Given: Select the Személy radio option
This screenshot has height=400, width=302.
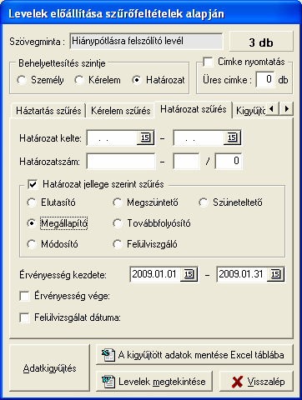Looking at the screenshot, I should [x=22, y=80].
